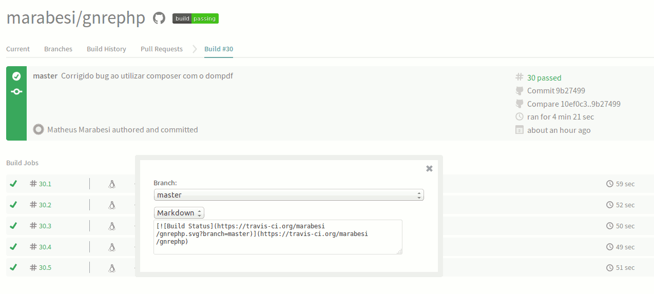Switch to the Current tab

click(x=18, y=49)
